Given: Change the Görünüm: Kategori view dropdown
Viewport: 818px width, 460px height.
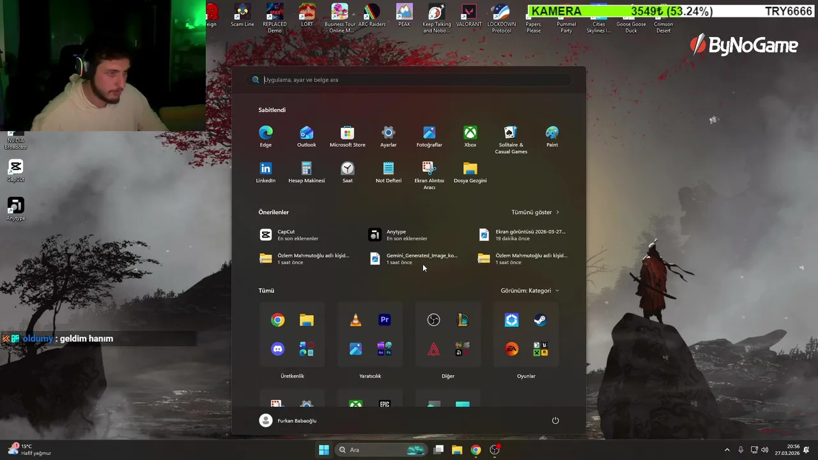Looking at the screenshot, I should click(x=530, y=291).
